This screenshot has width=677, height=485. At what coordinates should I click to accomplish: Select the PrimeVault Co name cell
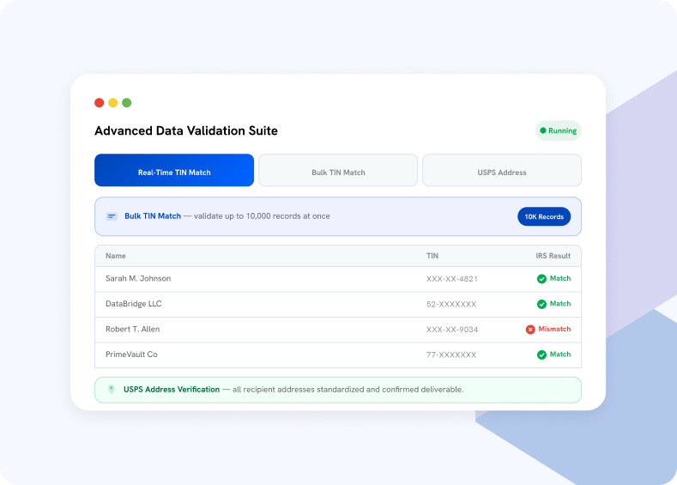pyautogui.click(x=131, y=355)
